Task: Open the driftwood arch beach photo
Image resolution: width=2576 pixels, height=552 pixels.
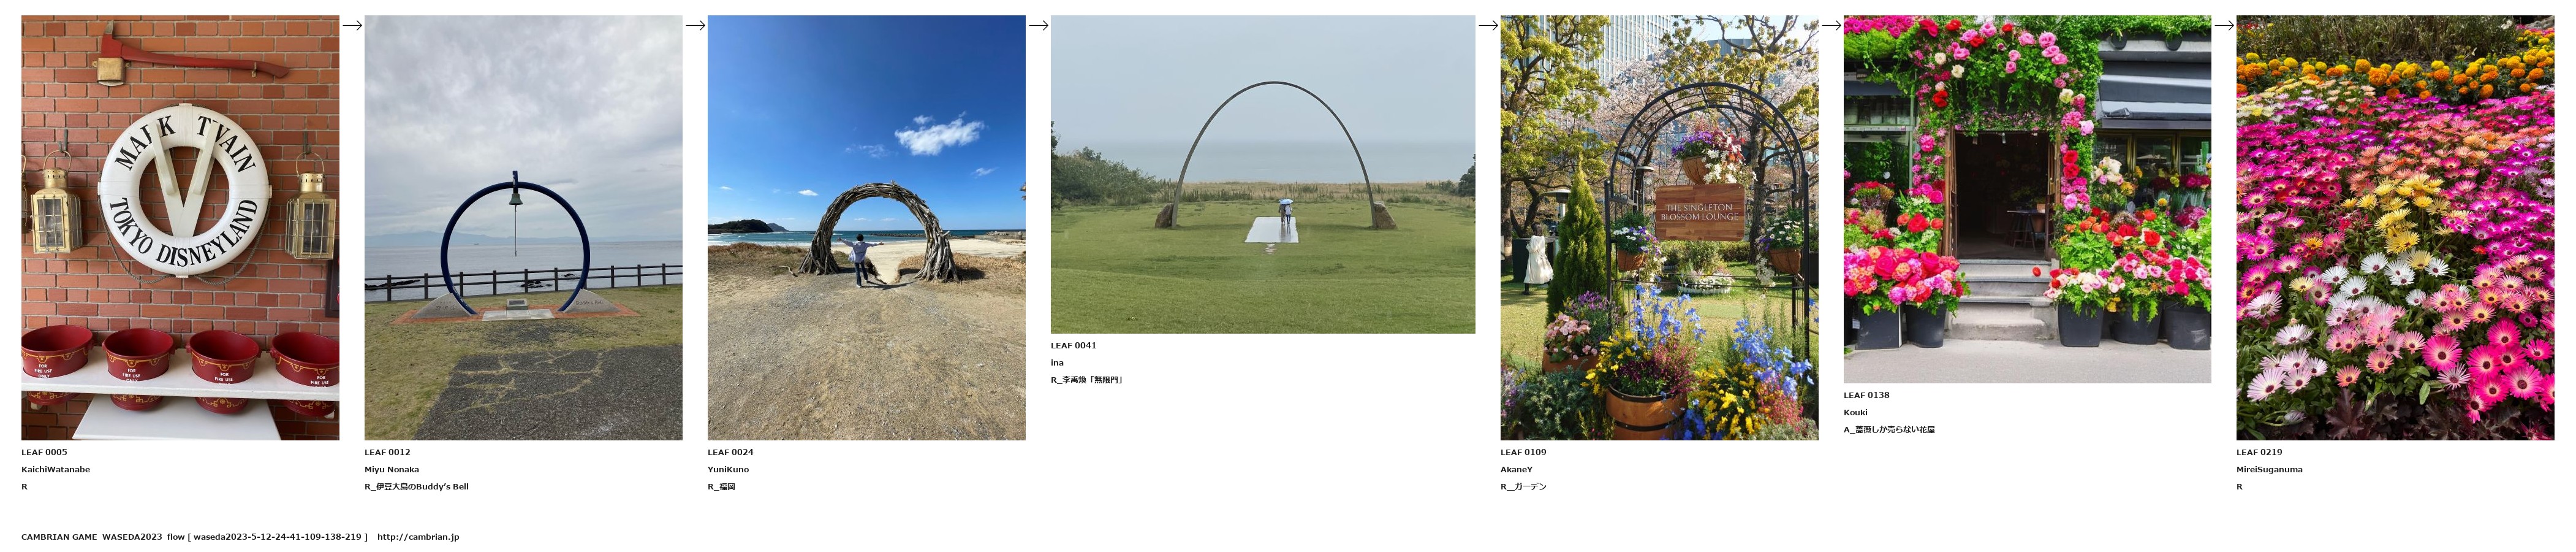Action: (866, 228)
